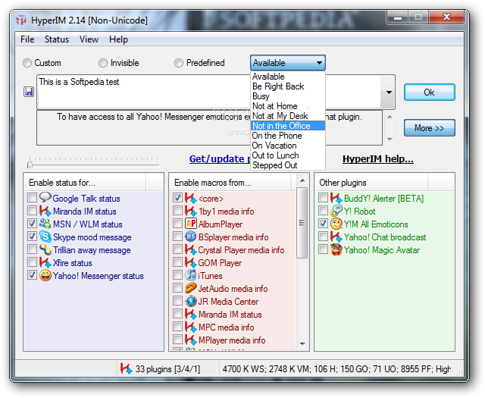Click the More >> button

point(430,128)
